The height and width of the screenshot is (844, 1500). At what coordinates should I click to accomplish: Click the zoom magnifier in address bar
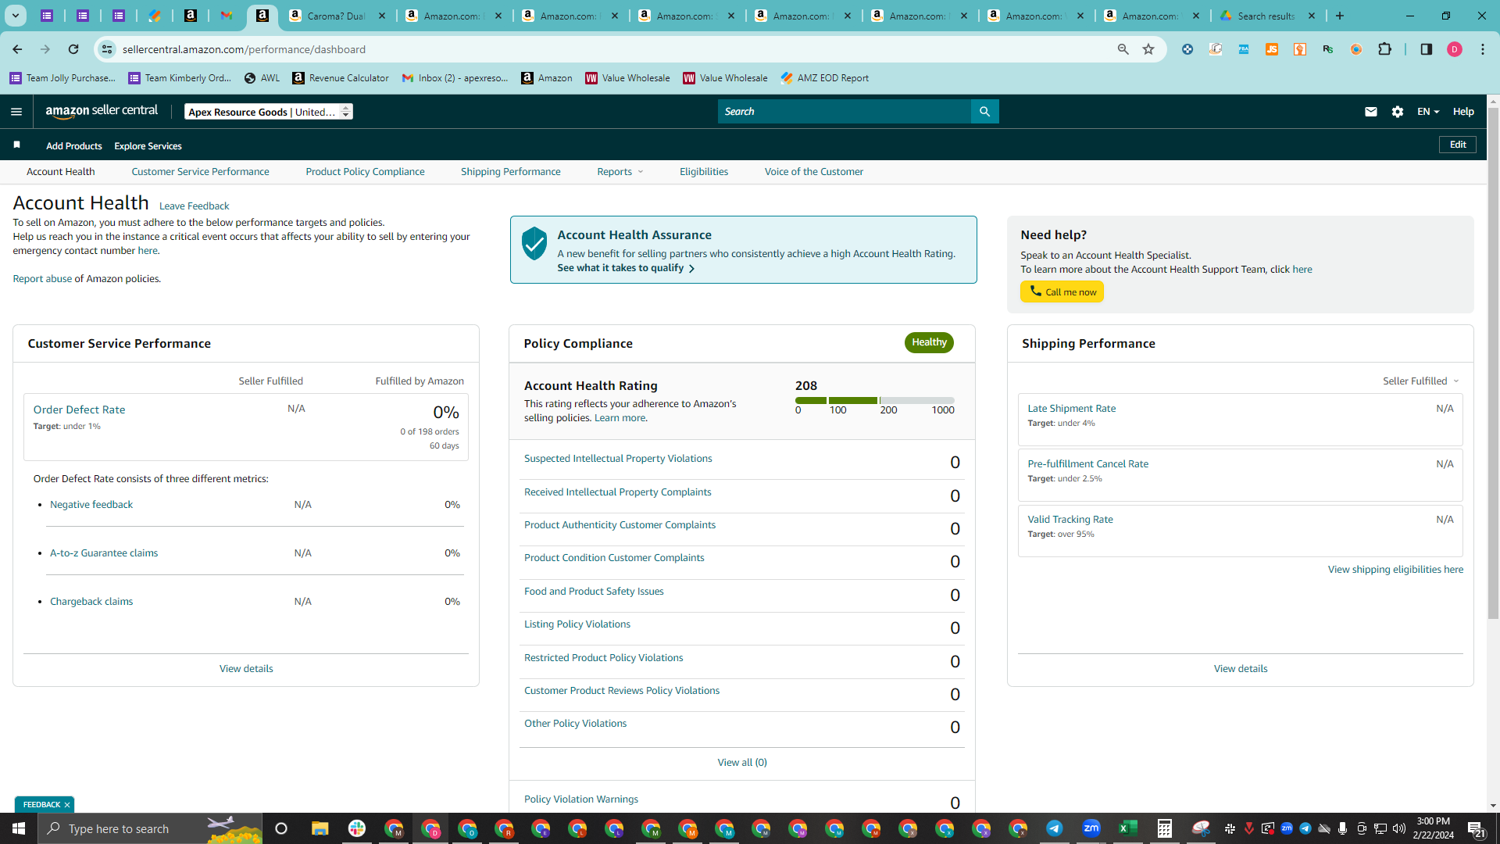[x=1123, y=49]
